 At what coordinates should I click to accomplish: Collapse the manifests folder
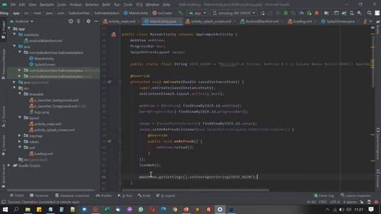[14, 34]
